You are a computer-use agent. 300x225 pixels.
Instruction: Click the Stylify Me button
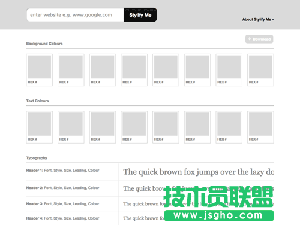click(140, 15)
